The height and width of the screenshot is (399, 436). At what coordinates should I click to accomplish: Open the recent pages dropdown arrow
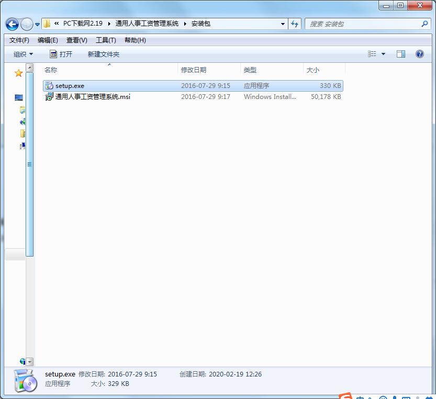tap(37, 25)
